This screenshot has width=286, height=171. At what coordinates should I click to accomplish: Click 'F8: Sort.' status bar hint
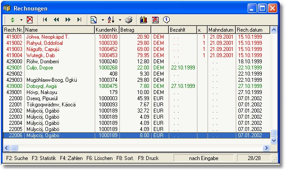coord(125,158)
